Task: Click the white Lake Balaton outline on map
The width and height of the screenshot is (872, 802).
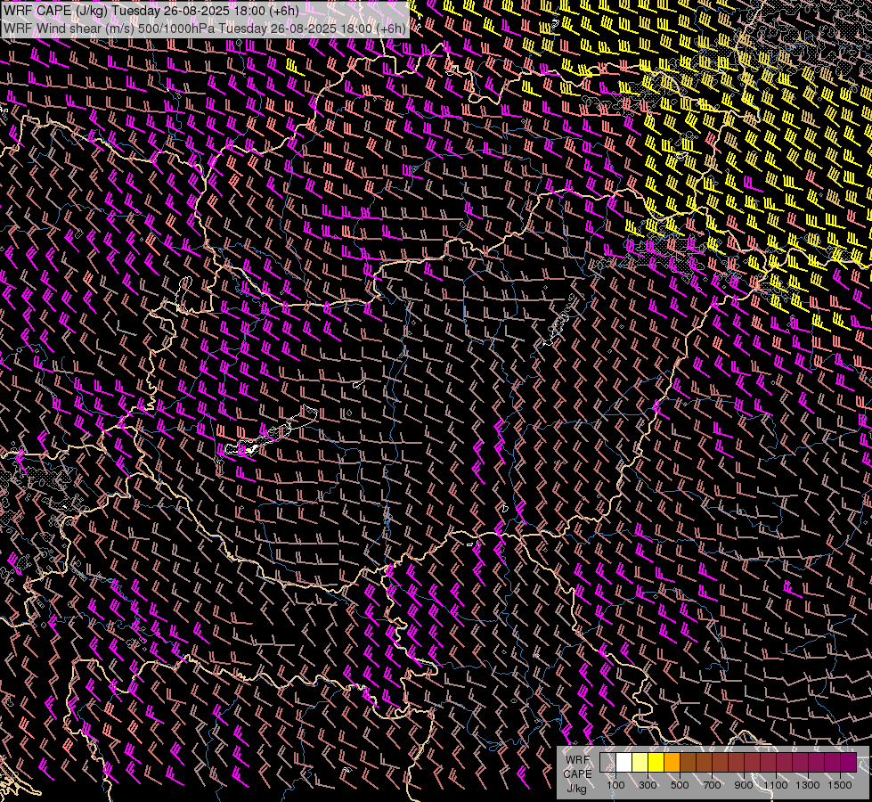Action: (271, 432)
